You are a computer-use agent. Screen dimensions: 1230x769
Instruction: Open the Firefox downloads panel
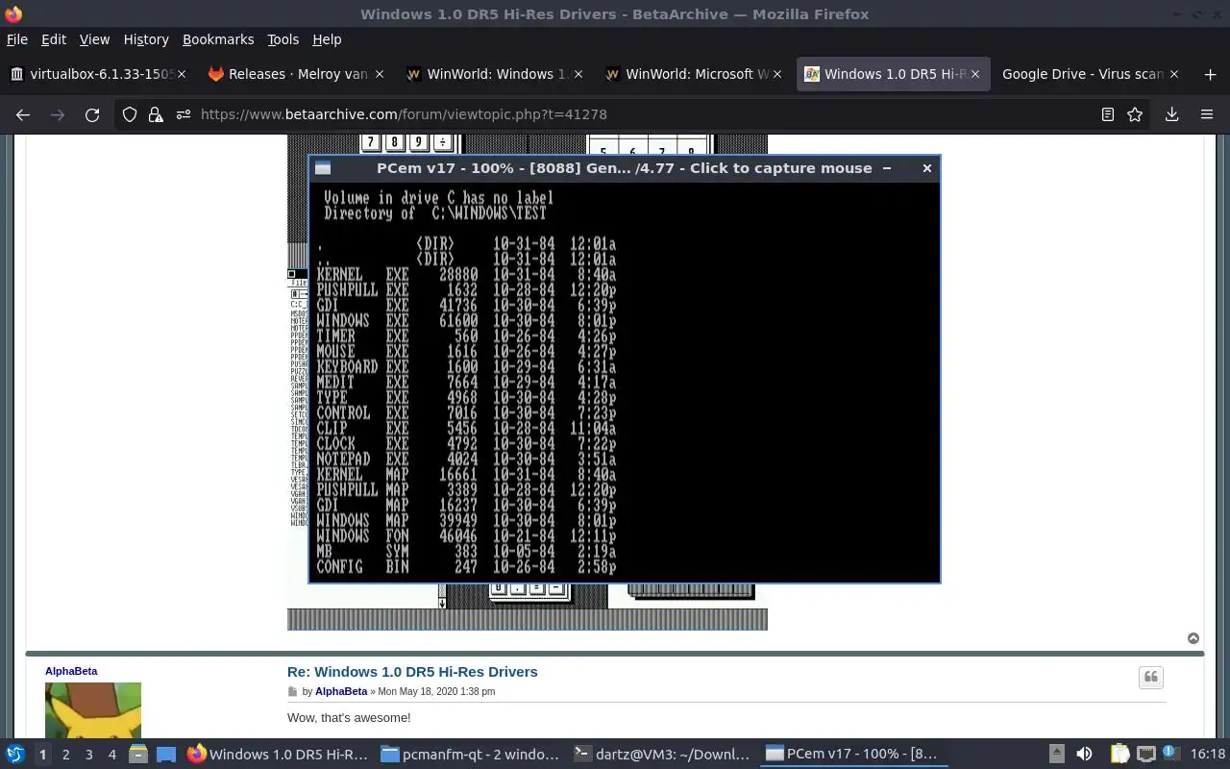1171,114
